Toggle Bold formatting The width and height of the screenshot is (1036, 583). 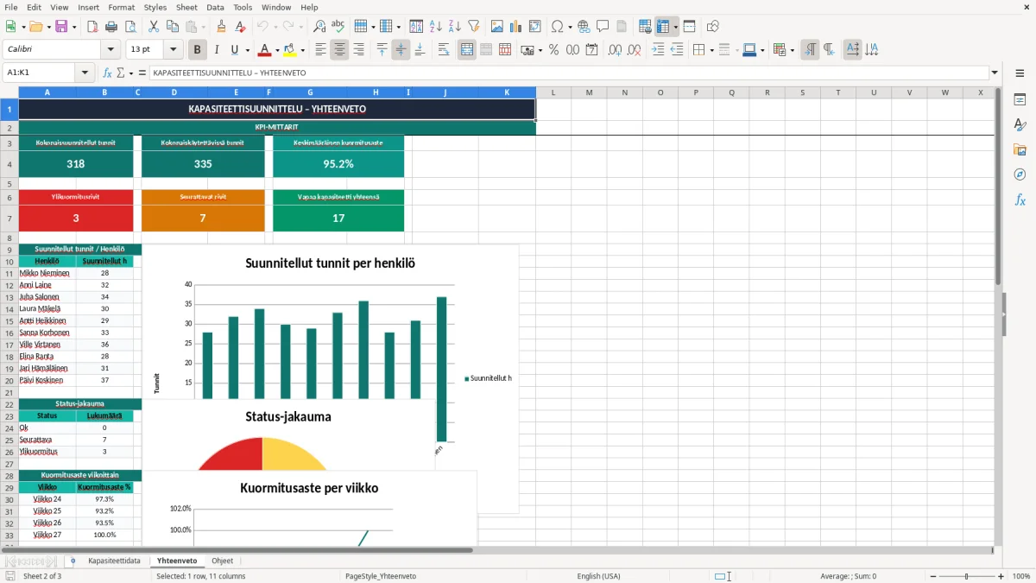(x=197, y=50)
